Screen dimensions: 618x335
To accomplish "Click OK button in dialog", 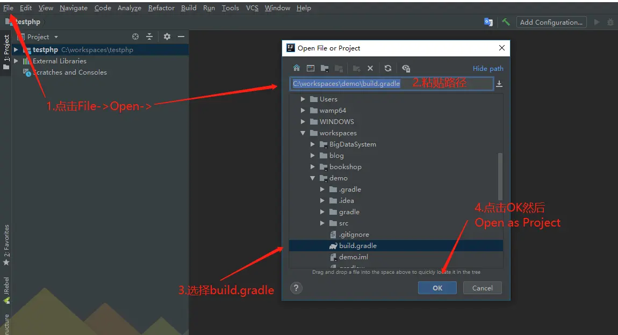I will (x=437, y=288).
